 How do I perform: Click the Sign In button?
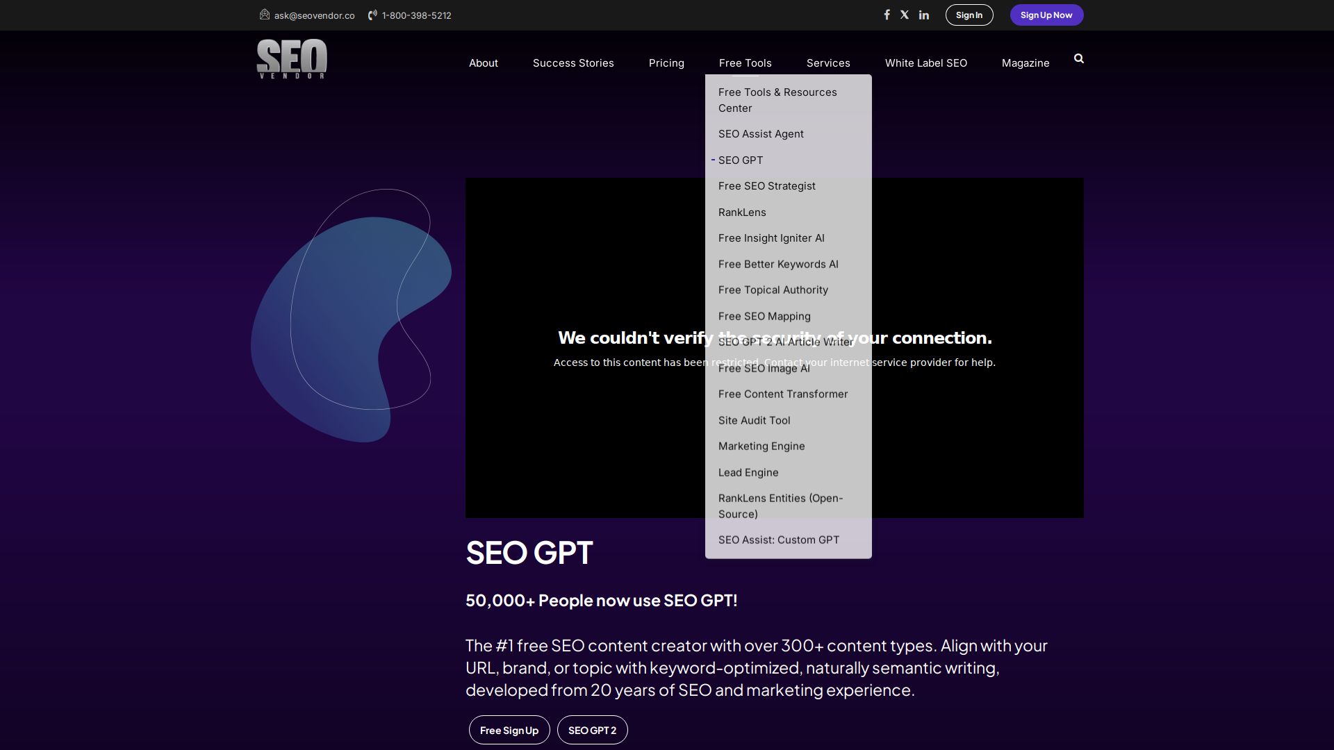coord(969,15)
